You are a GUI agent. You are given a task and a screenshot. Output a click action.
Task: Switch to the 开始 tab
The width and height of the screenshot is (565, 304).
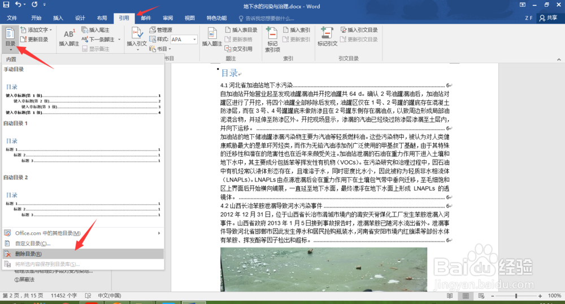(36, 17)
